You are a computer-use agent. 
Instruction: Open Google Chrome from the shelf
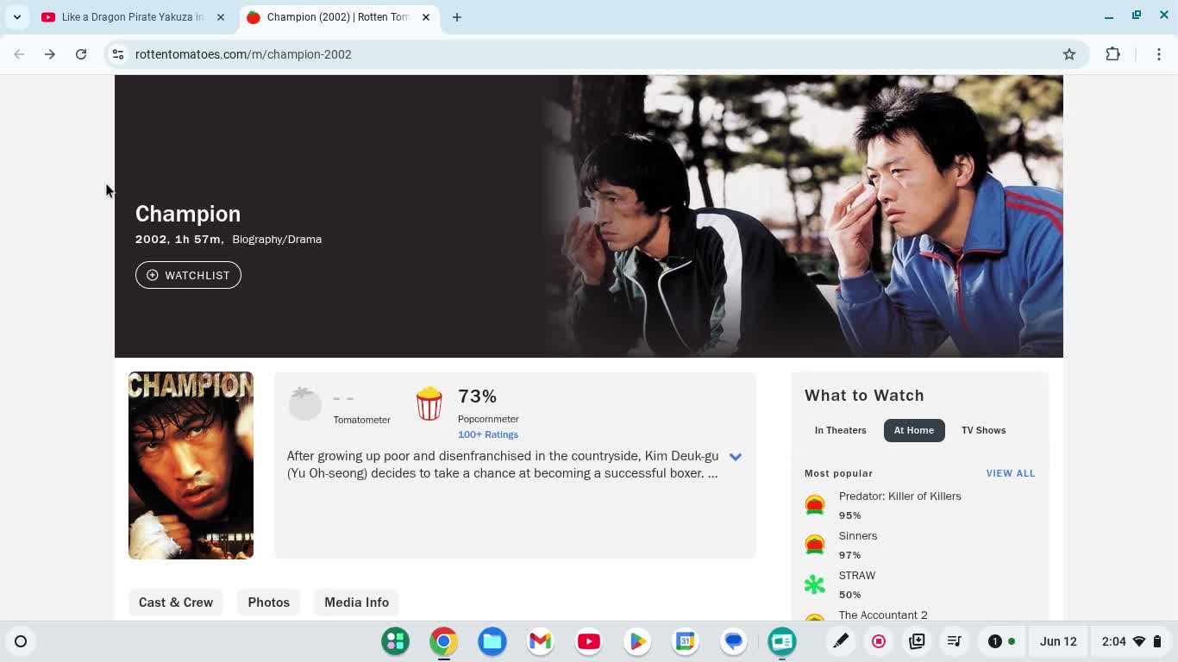(x=444, y=641)
